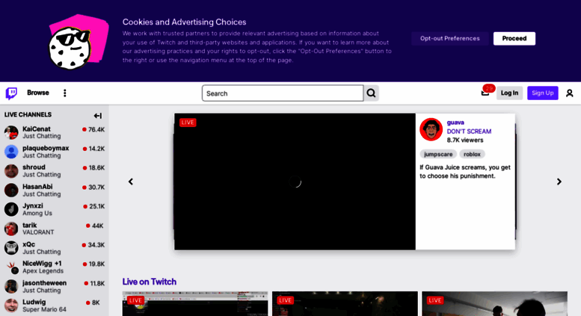Screen dimensions: 581x316
Task: Open the DON'T SCREAM category link
Action: (469, 131)
